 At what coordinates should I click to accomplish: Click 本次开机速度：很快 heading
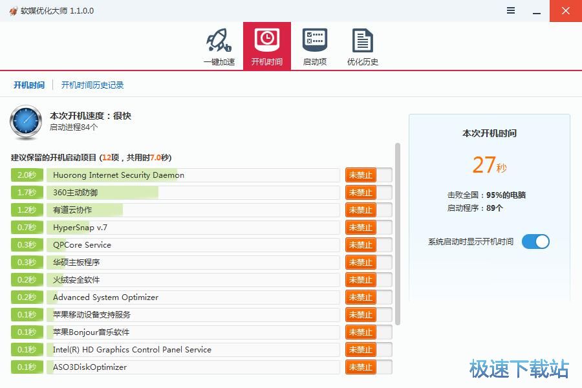tap(91, 116)
